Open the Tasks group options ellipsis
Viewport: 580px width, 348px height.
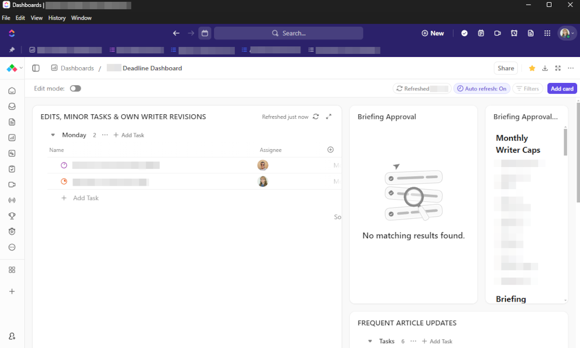tap(413, 342)
